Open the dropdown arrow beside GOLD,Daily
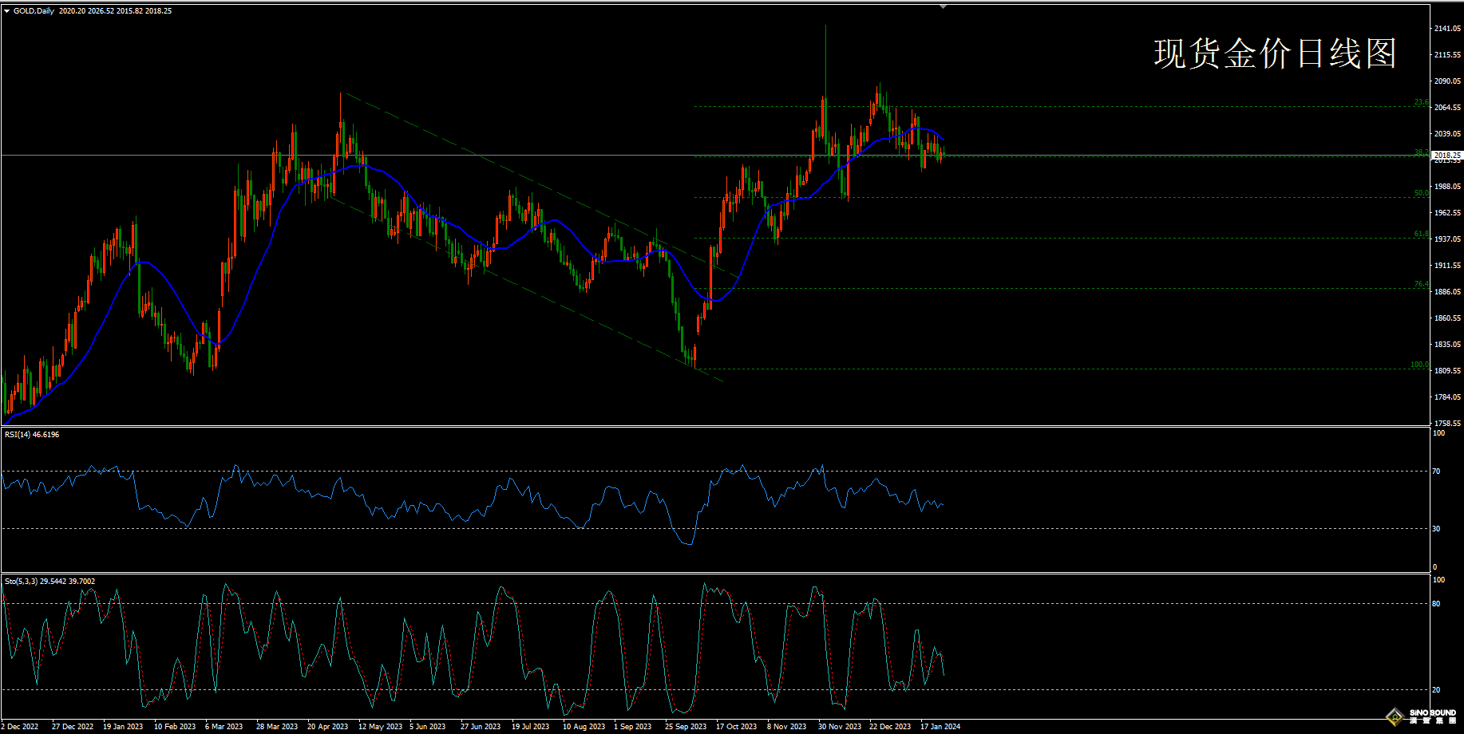The image size is (1464, 734). pos(7,11)
